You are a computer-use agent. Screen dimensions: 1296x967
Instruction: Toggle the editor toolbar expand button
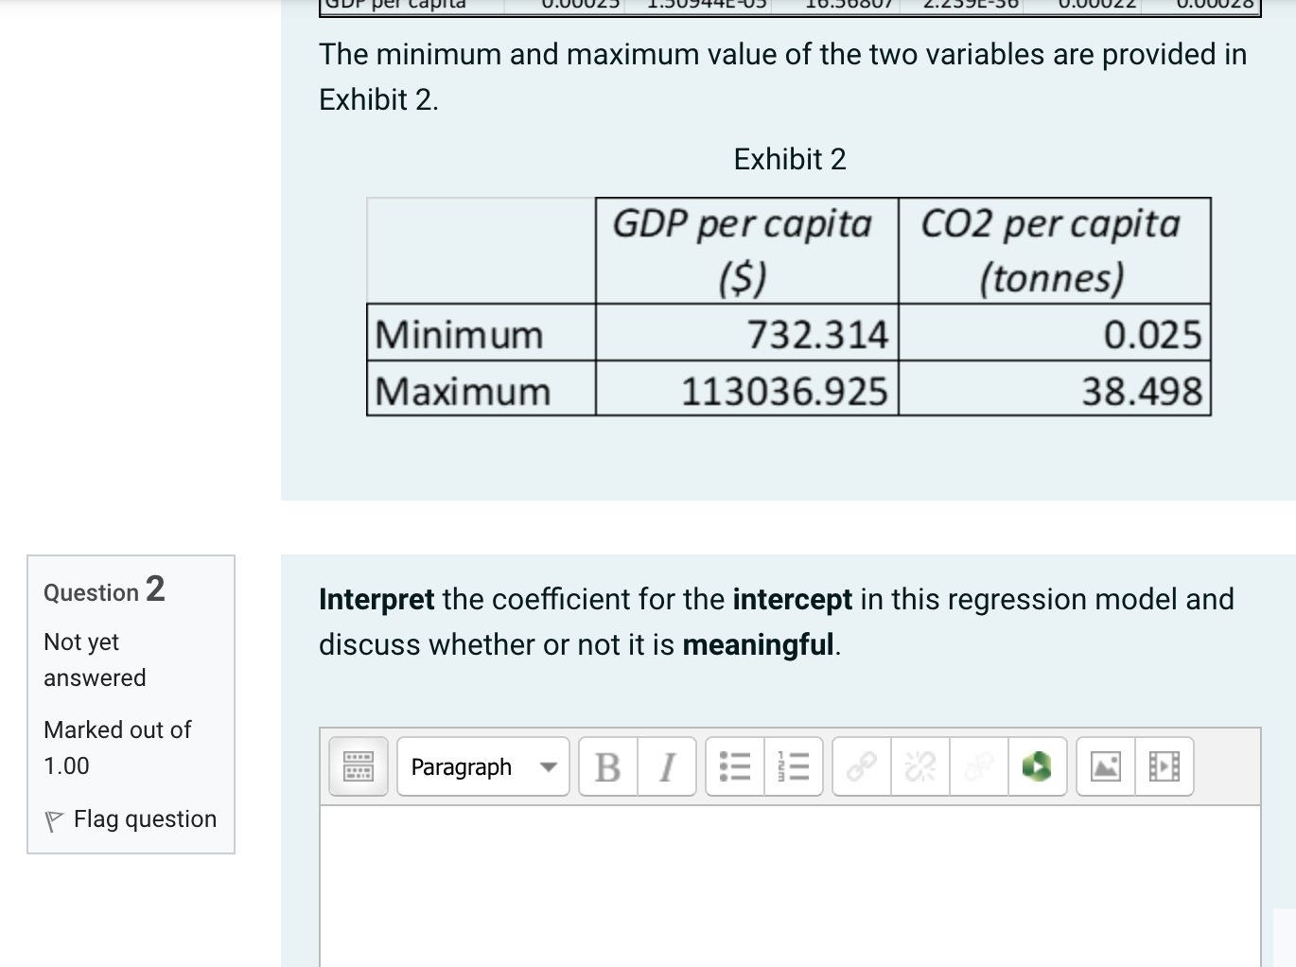(359, 766)
